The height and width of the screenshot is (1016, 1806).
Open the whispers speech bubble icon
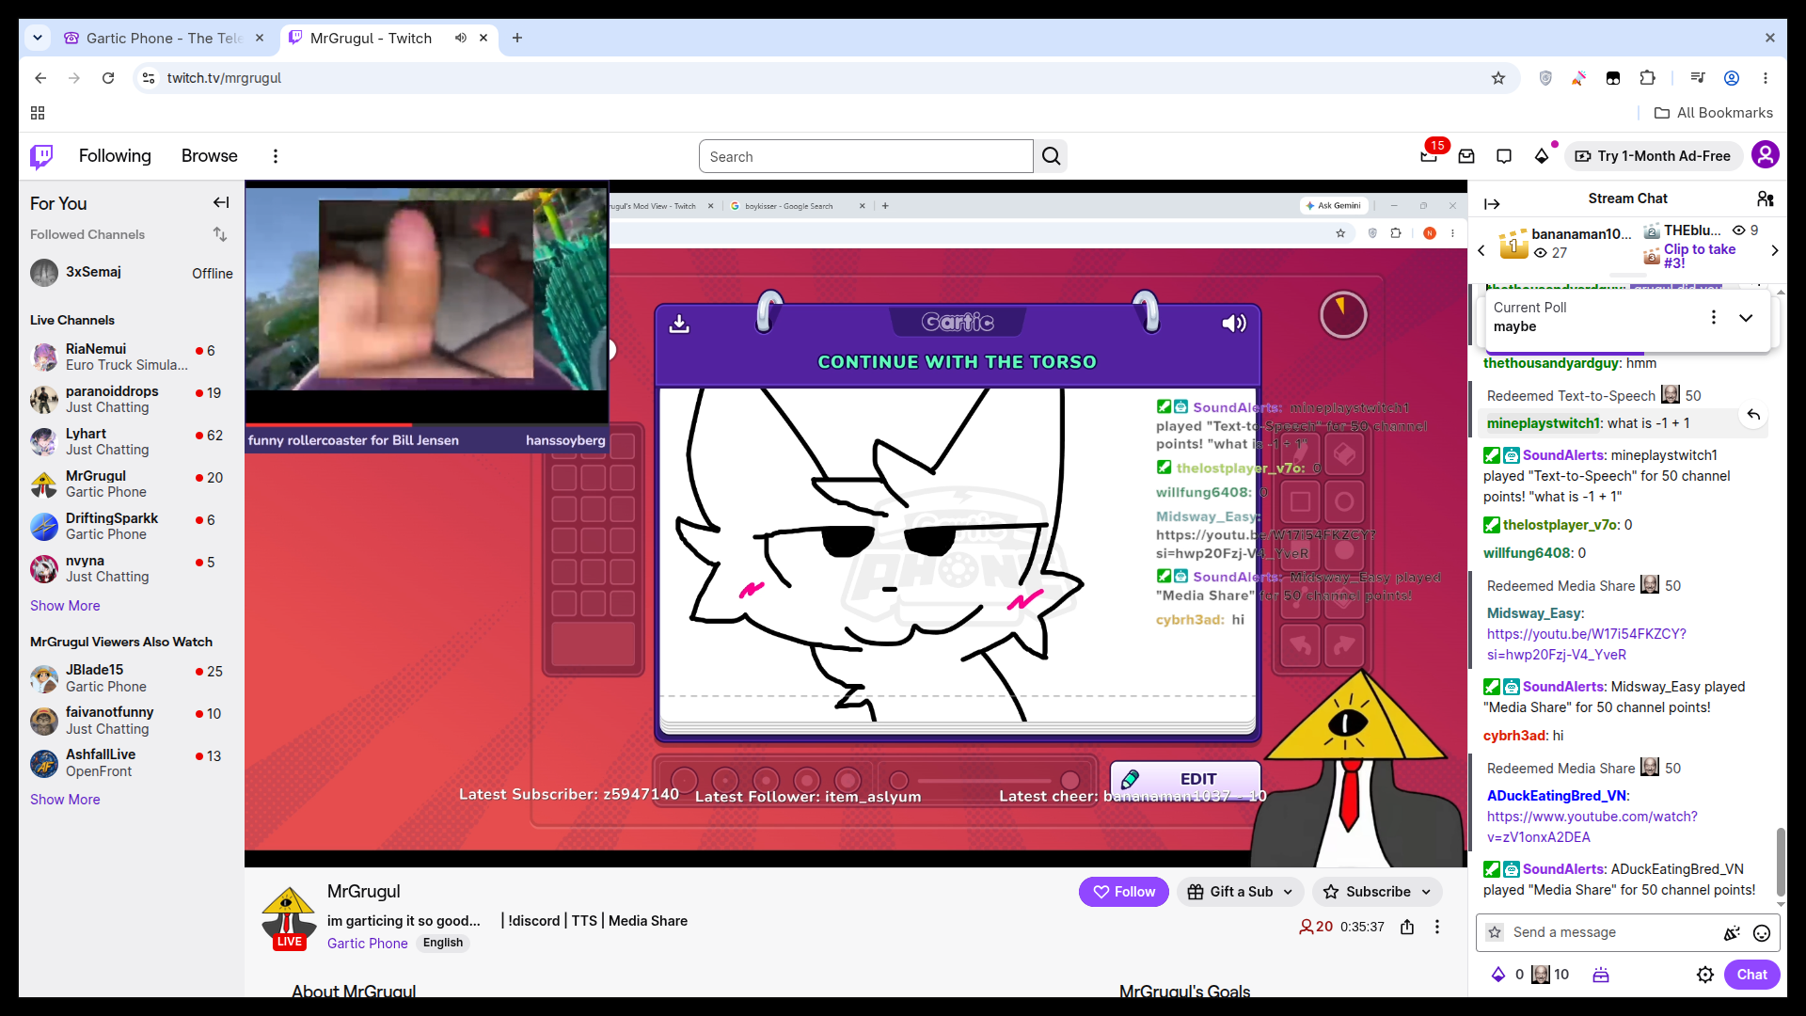[1504, 156]
